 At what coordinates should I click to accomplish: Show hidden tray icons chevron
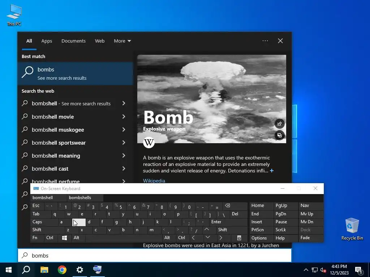[306, 270]
